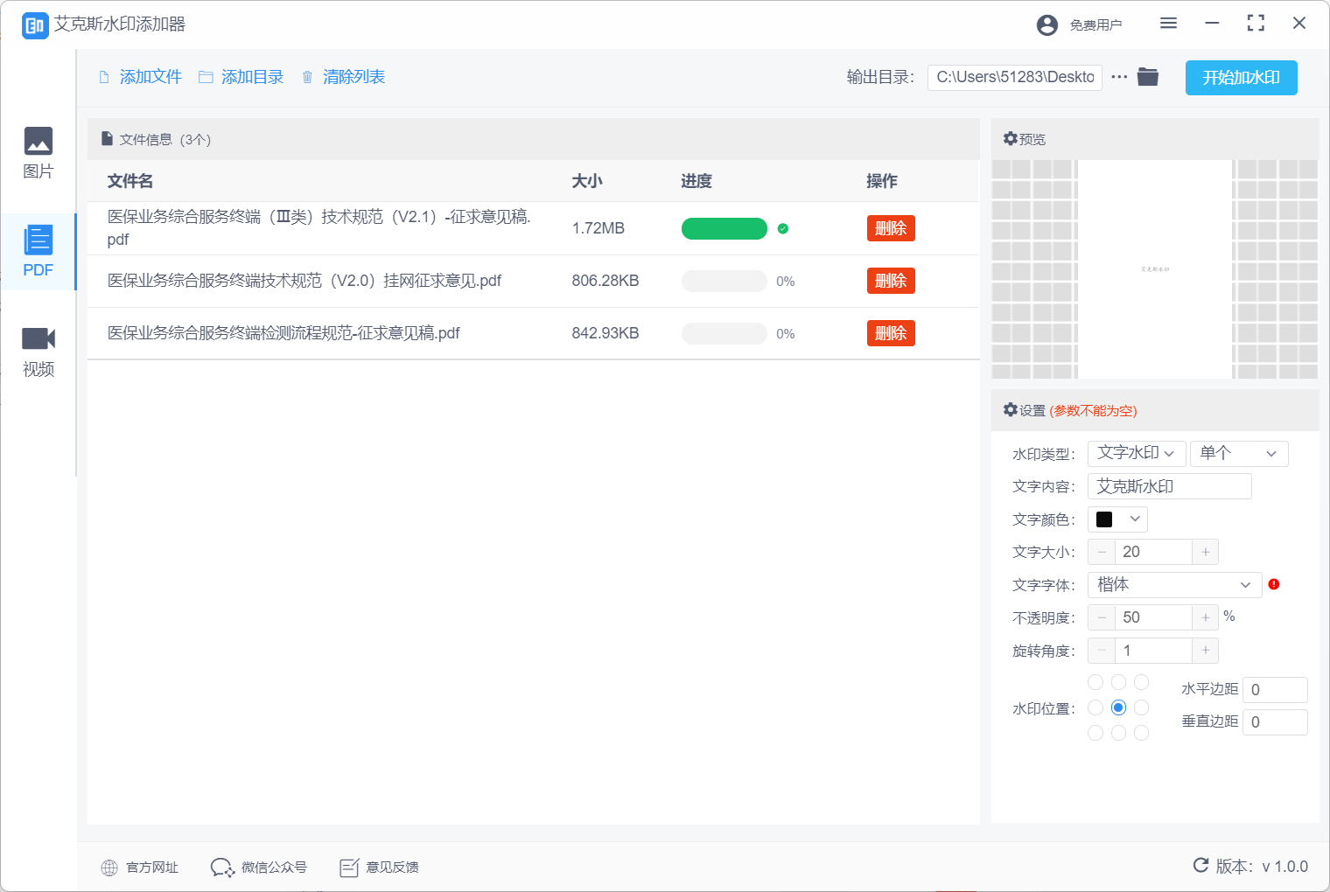Open the text color swatch picker
The width and height of the screenshot is (1330, 892).
pos(1117,519)
